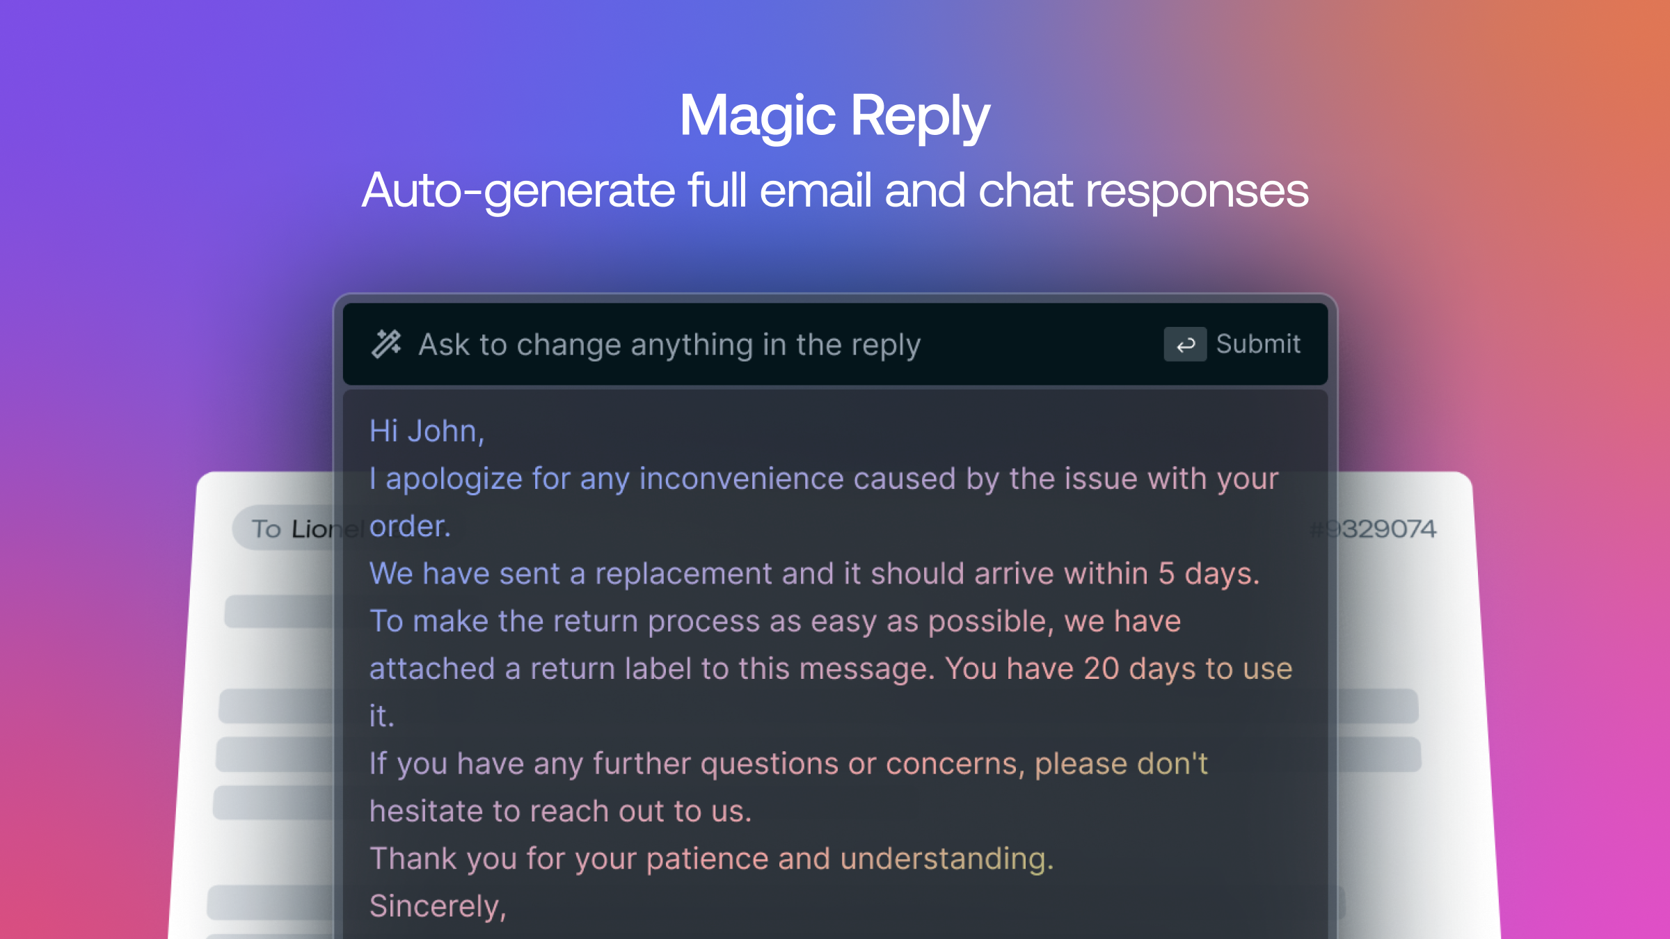Click the enter-key arrow icon beside Submit
The height and width of the screenshot is (939, 1670).
point(1185,344)
